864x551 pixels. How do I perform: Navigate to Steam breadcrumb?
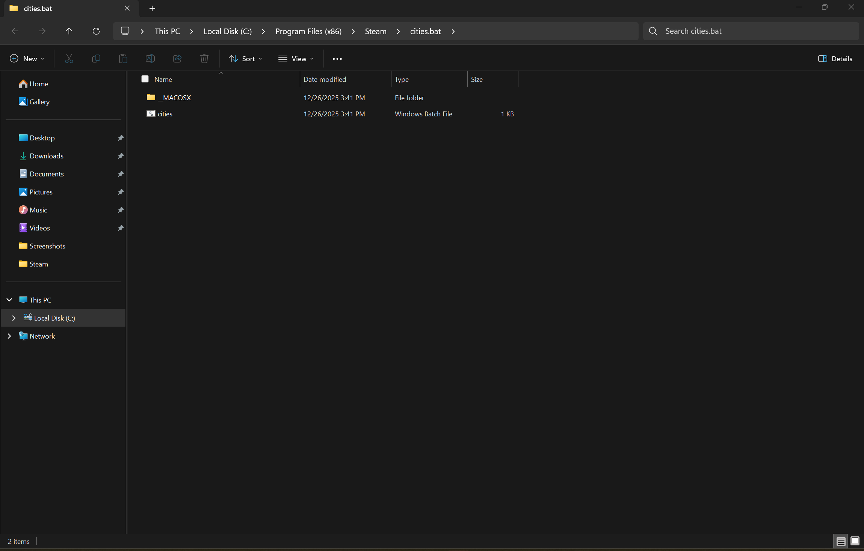click(x=376, y=32)
